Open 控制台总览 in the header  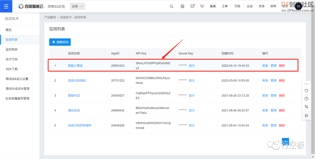pos(56,6)
